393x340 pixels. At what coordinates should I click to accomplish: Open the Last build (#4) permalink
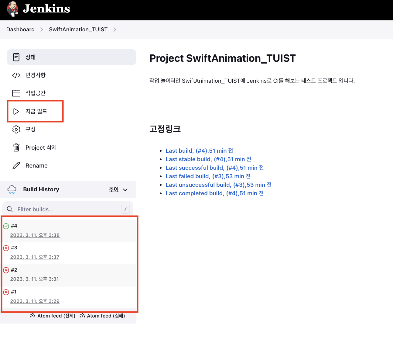pyautogui.click(x=199, y=151)
